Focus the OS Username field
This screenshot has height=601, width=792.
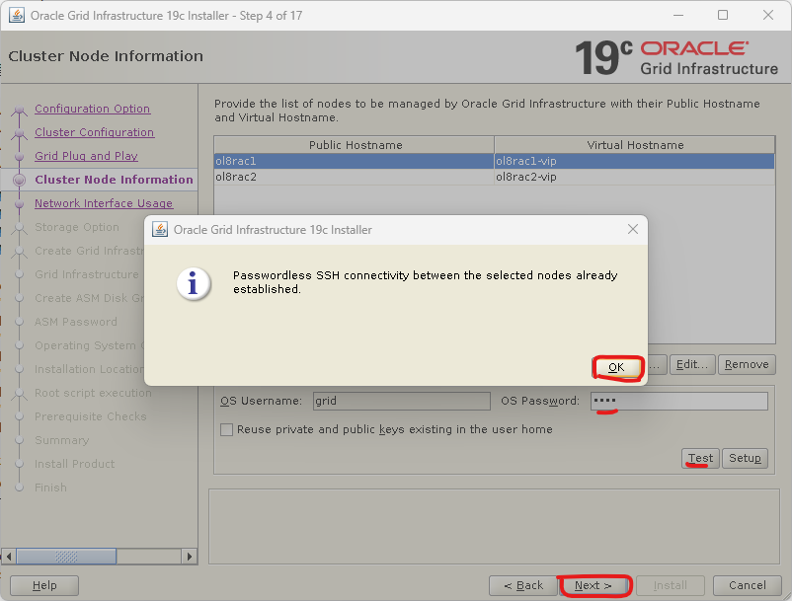click(402, 402)
